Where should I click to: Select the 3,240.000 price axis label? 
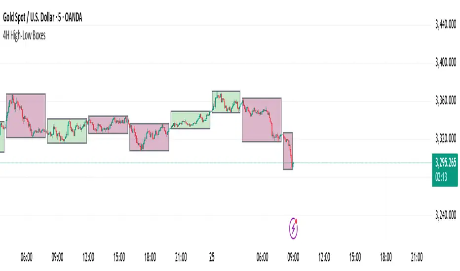(445, 215)
